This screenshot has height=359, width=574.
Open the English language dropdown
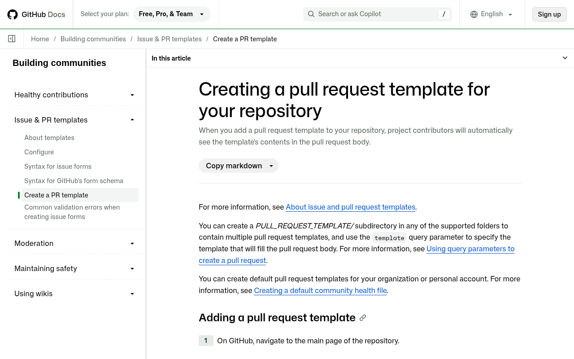(x=491, y=14)
